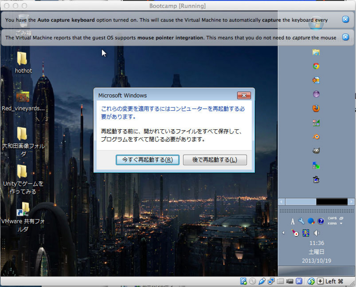Click the CD-ROM device icon in VMware's status bar

click(x=252, y=281)
